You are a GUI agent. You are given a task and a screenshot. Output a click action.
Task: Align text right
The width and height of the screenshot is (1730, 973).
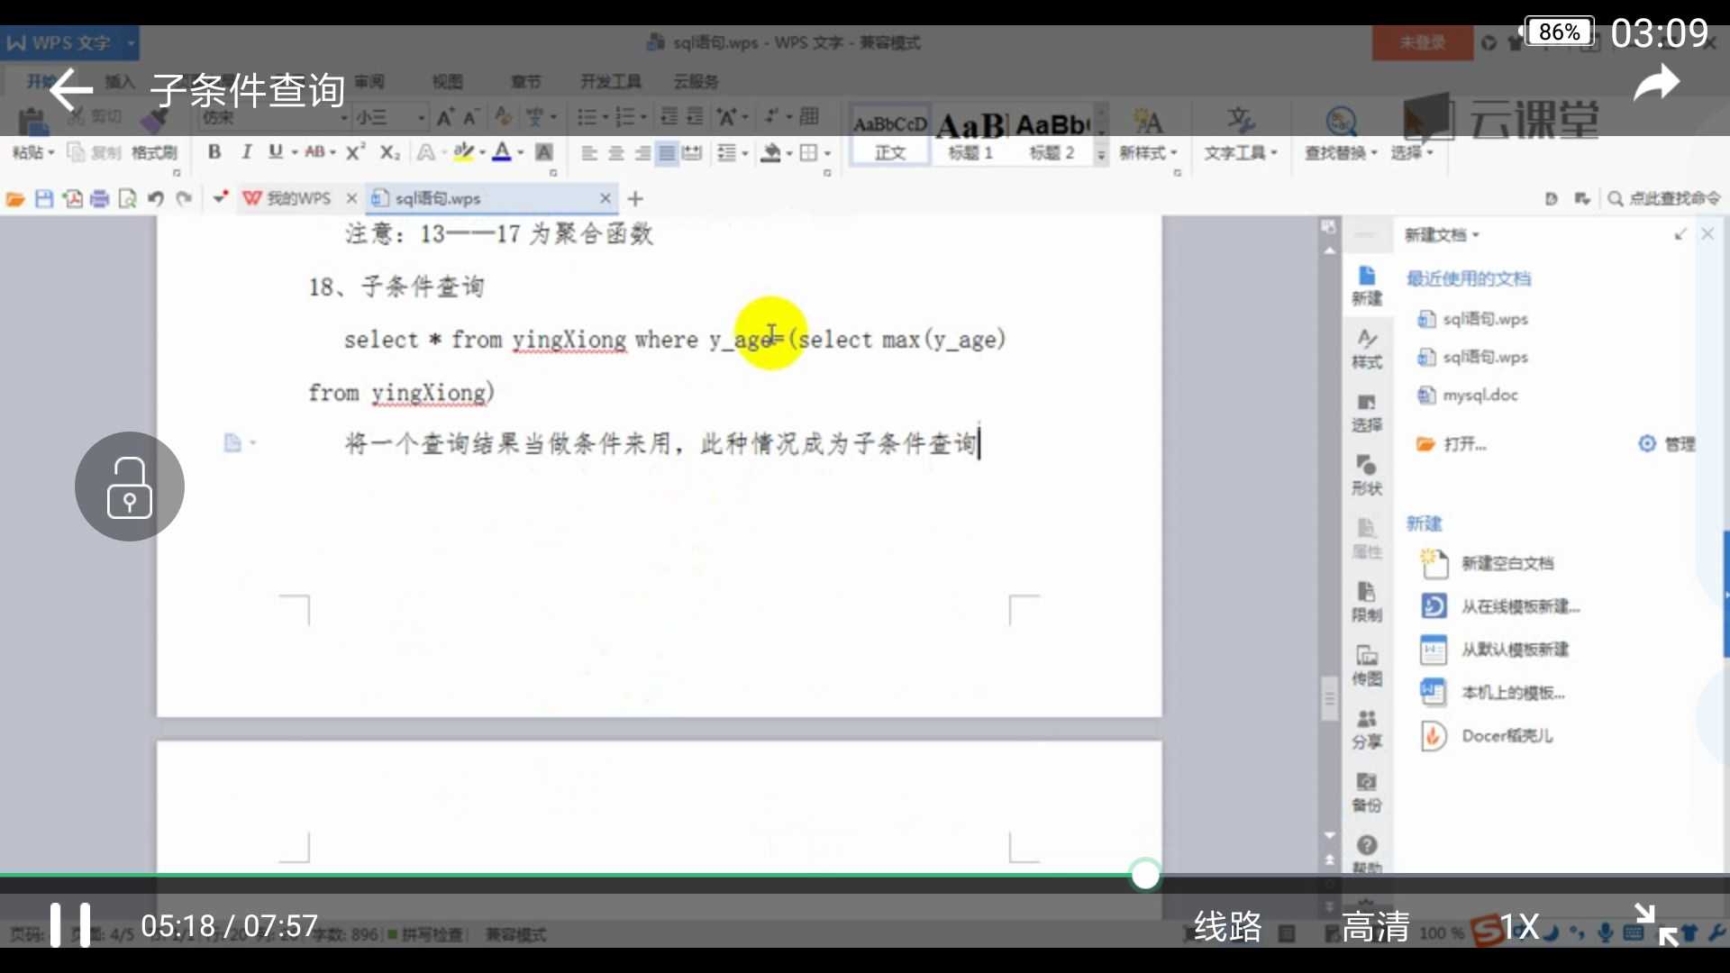pos(642,152)
